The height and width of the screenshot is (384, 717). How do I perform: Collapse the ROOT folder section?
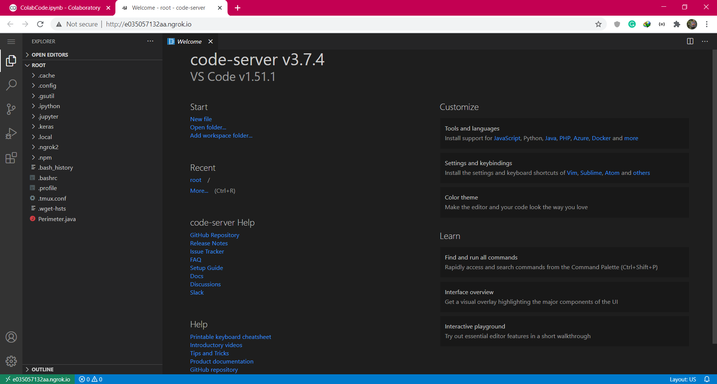click(38, 65)
